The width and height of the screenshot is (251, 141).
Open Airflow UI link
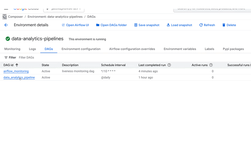point(75,25)
